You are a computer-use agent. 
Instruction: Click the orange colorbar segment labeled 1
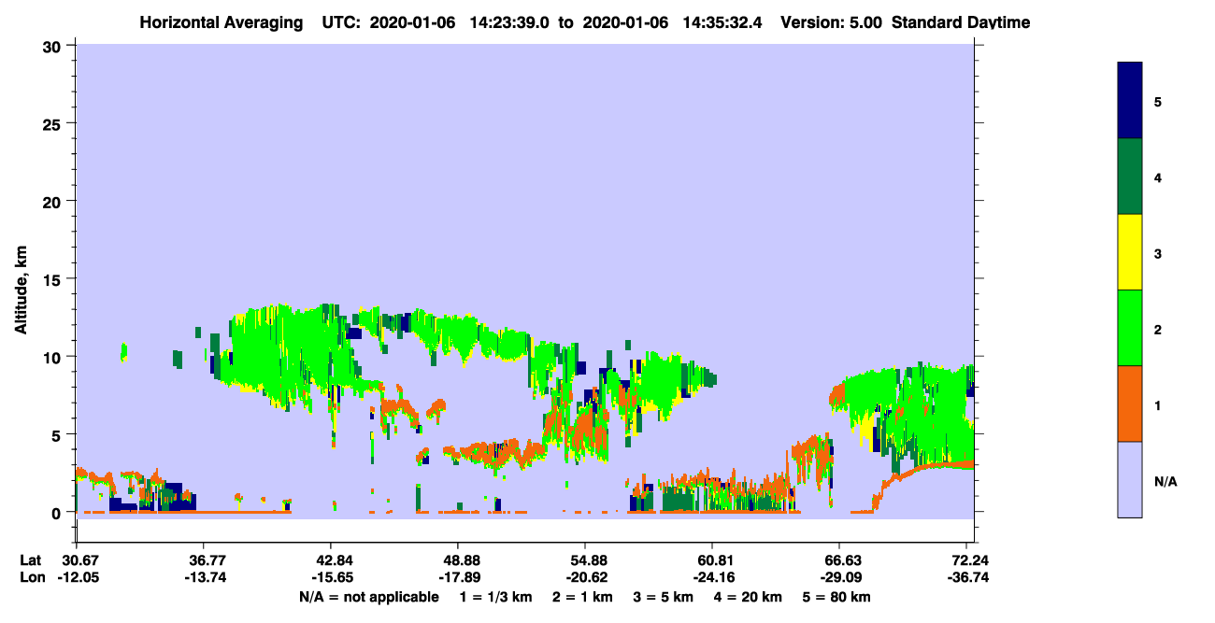[x=1130, y=404]
